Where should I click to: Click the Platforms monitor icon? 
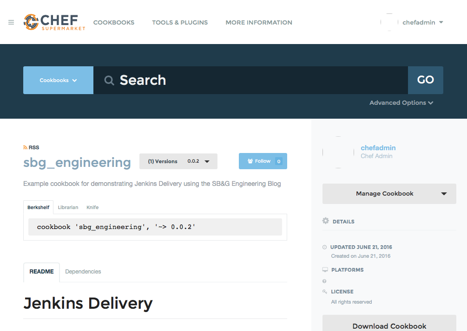[325, 270]
